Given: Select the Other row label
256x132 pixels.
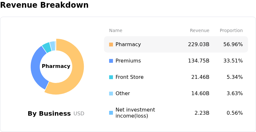Looking at the screenshot, I should coord(123,94).
